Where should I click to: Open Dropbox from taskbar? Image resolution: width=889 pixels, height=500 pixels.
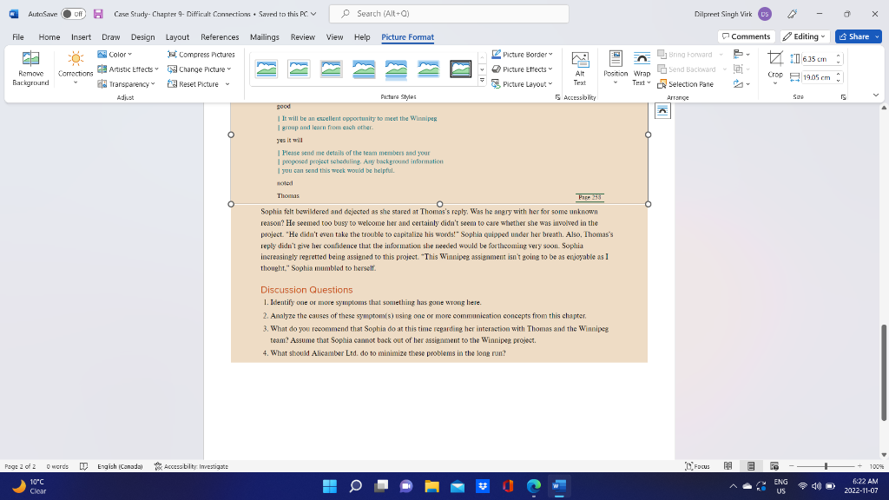click(x=483, y=486)
